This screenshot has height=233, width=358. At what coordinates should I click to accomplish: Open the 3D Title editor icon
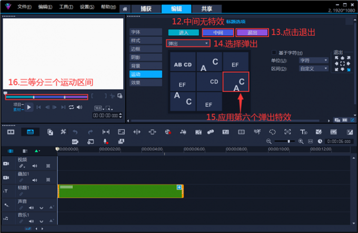tap(303, 132)
